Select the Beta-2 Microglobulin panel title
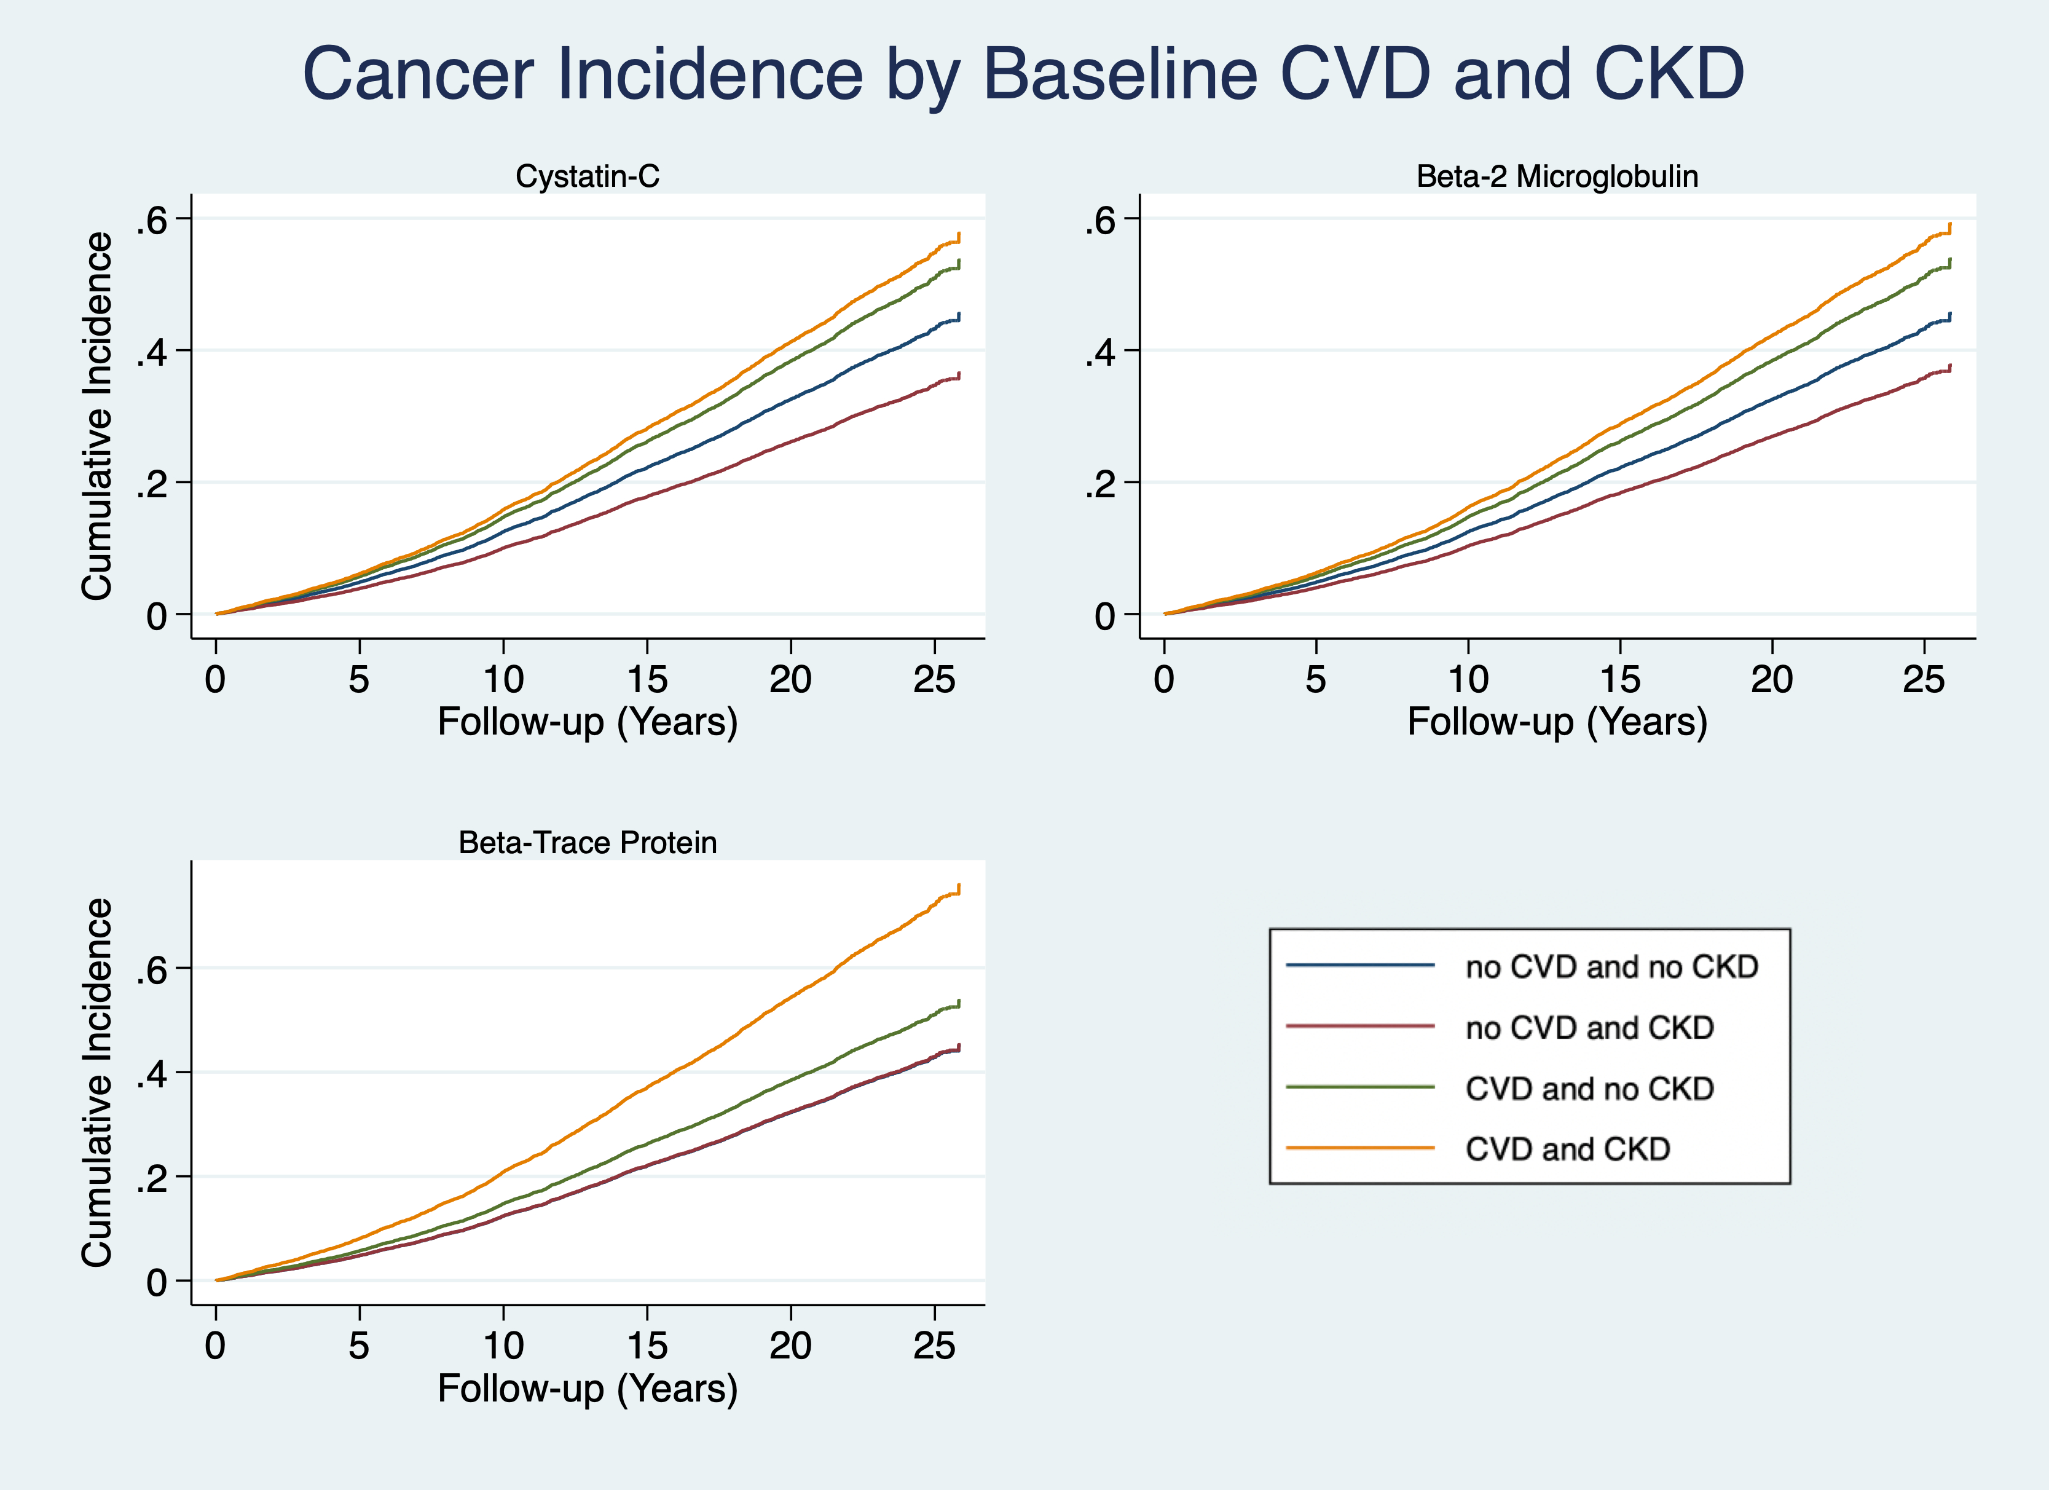 tap(1557, 176)
